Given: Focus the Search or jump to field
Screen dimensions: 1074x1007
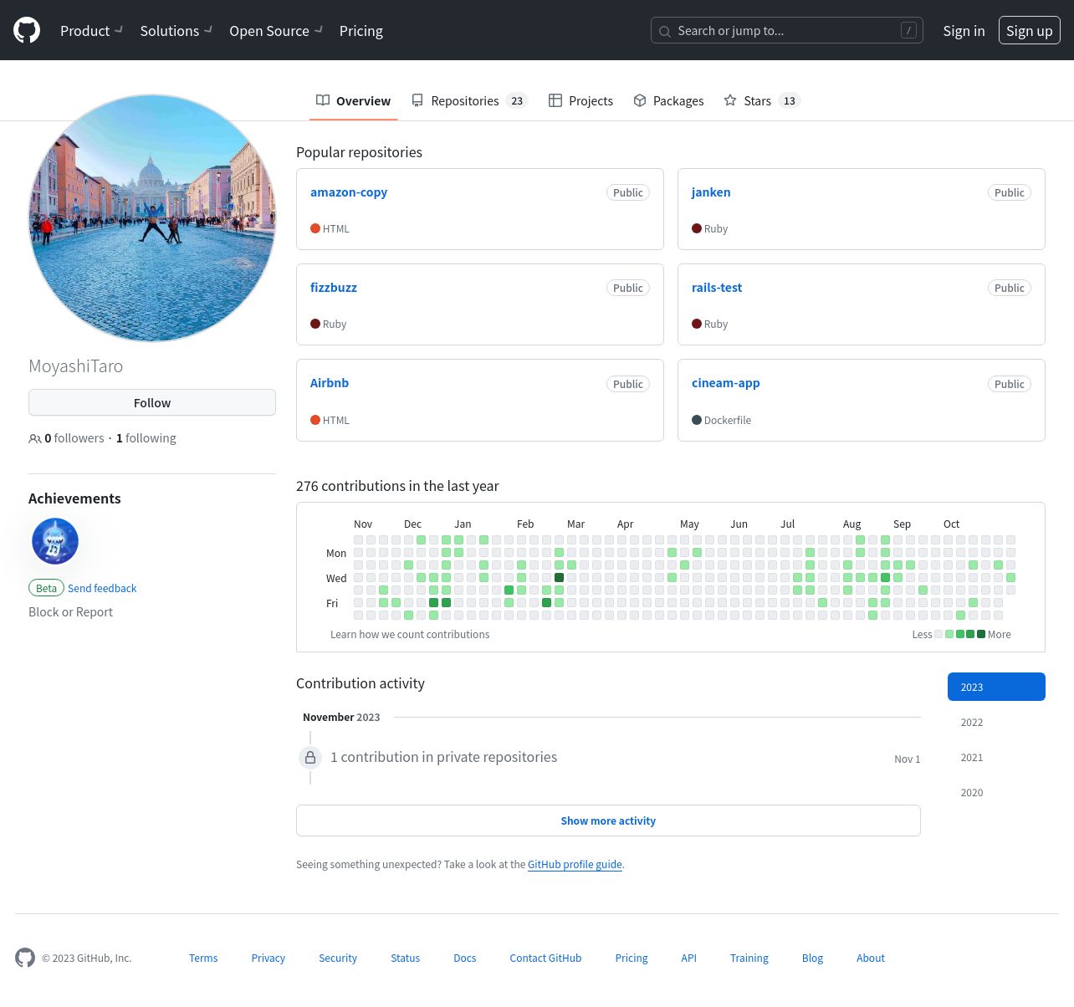Looking at the screenshot, I should pyautogui.click(x=787, y=31).
